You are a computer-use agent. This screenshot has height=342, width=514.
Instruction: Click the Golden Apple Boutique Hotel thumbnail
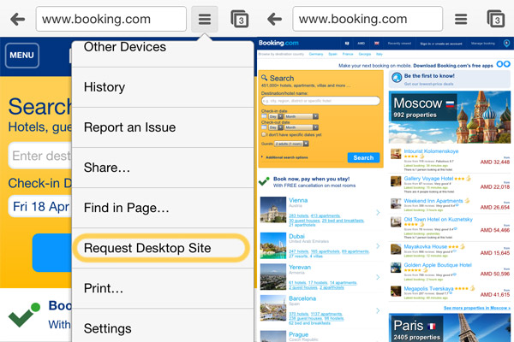click(396, 268)
